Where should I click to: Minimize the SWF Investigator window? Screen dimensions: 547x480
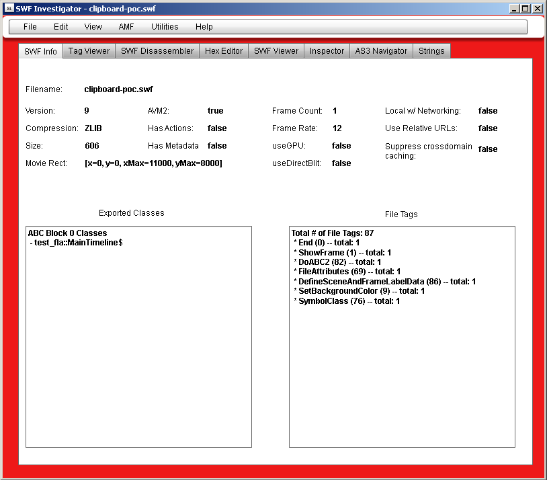click(514, 9)
